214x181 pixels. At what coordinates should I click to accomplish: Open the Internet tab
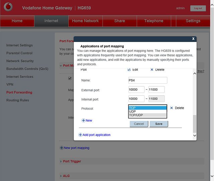[x=51, y=21]
